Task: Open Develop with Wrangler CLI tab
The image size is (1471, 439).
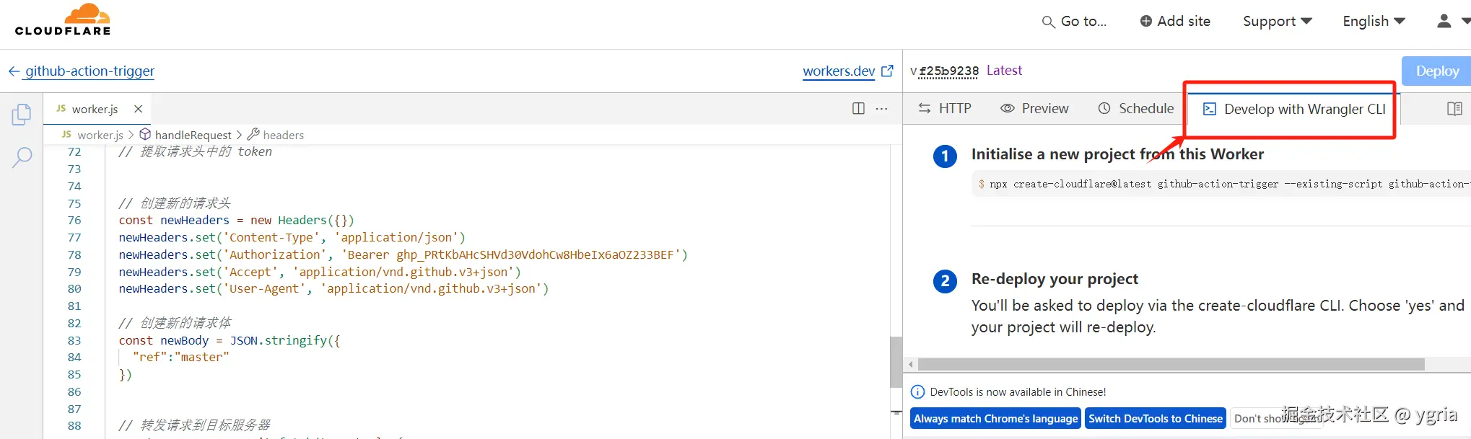Action: point(1294,110)
